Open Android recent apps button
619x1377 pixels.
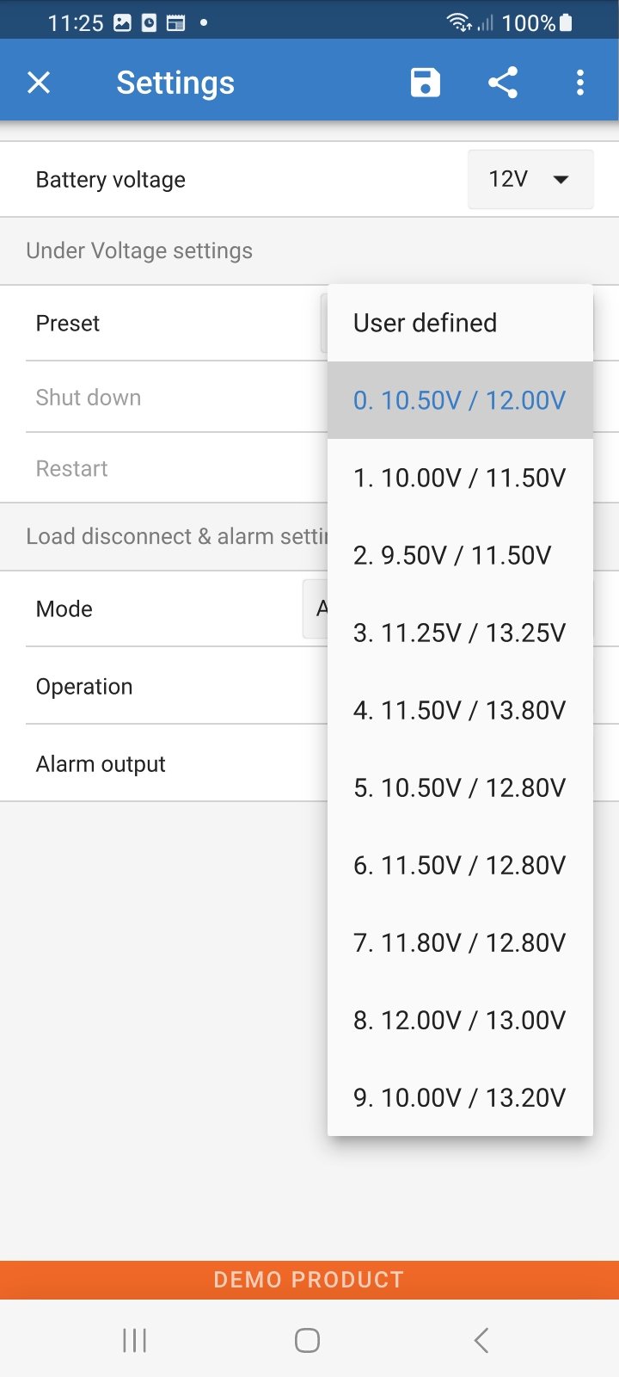click(x=134, y=1340)
